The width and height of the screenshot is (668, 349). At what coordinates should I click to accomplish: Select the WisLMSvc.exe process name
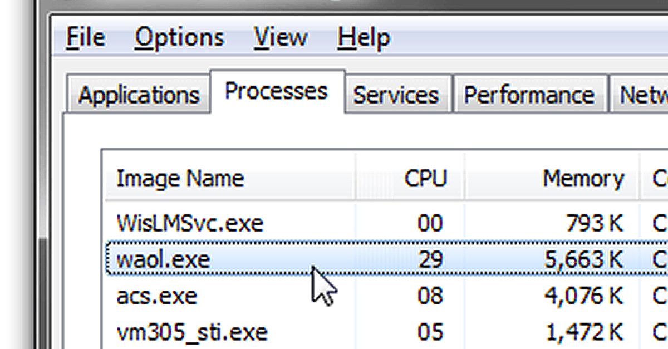tap(189, 223)
